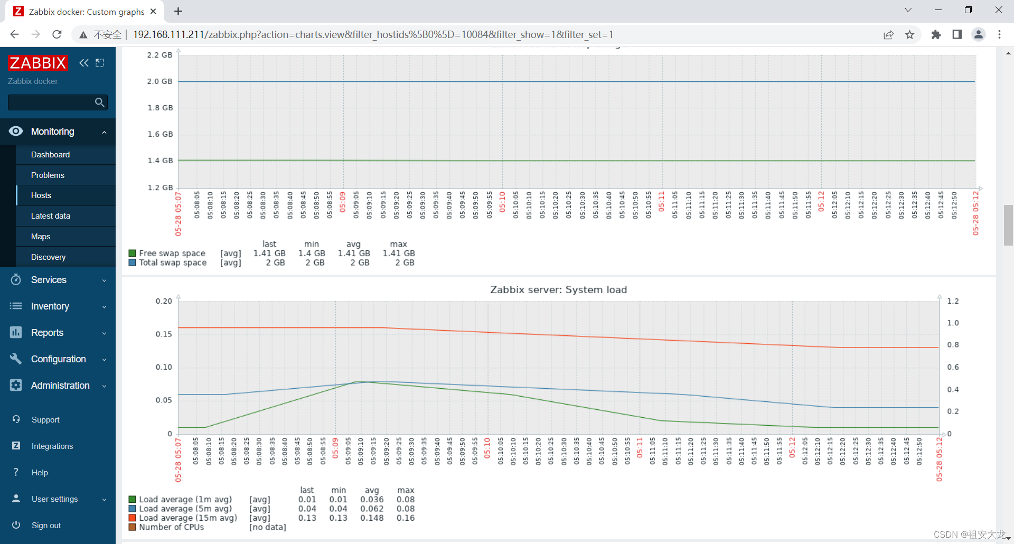Expand the Inventory menu chevron
This screenshot has height=544, width=1014.
pos(104,307)
